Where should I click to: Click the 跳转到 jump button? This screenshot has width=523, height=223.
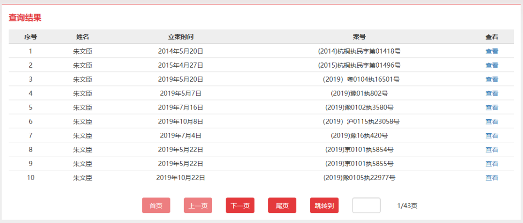pos(324,206)
